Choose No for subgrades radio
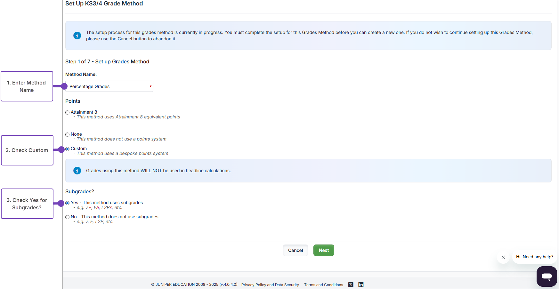This screenshot has height=289, width=559. (67, 217)
